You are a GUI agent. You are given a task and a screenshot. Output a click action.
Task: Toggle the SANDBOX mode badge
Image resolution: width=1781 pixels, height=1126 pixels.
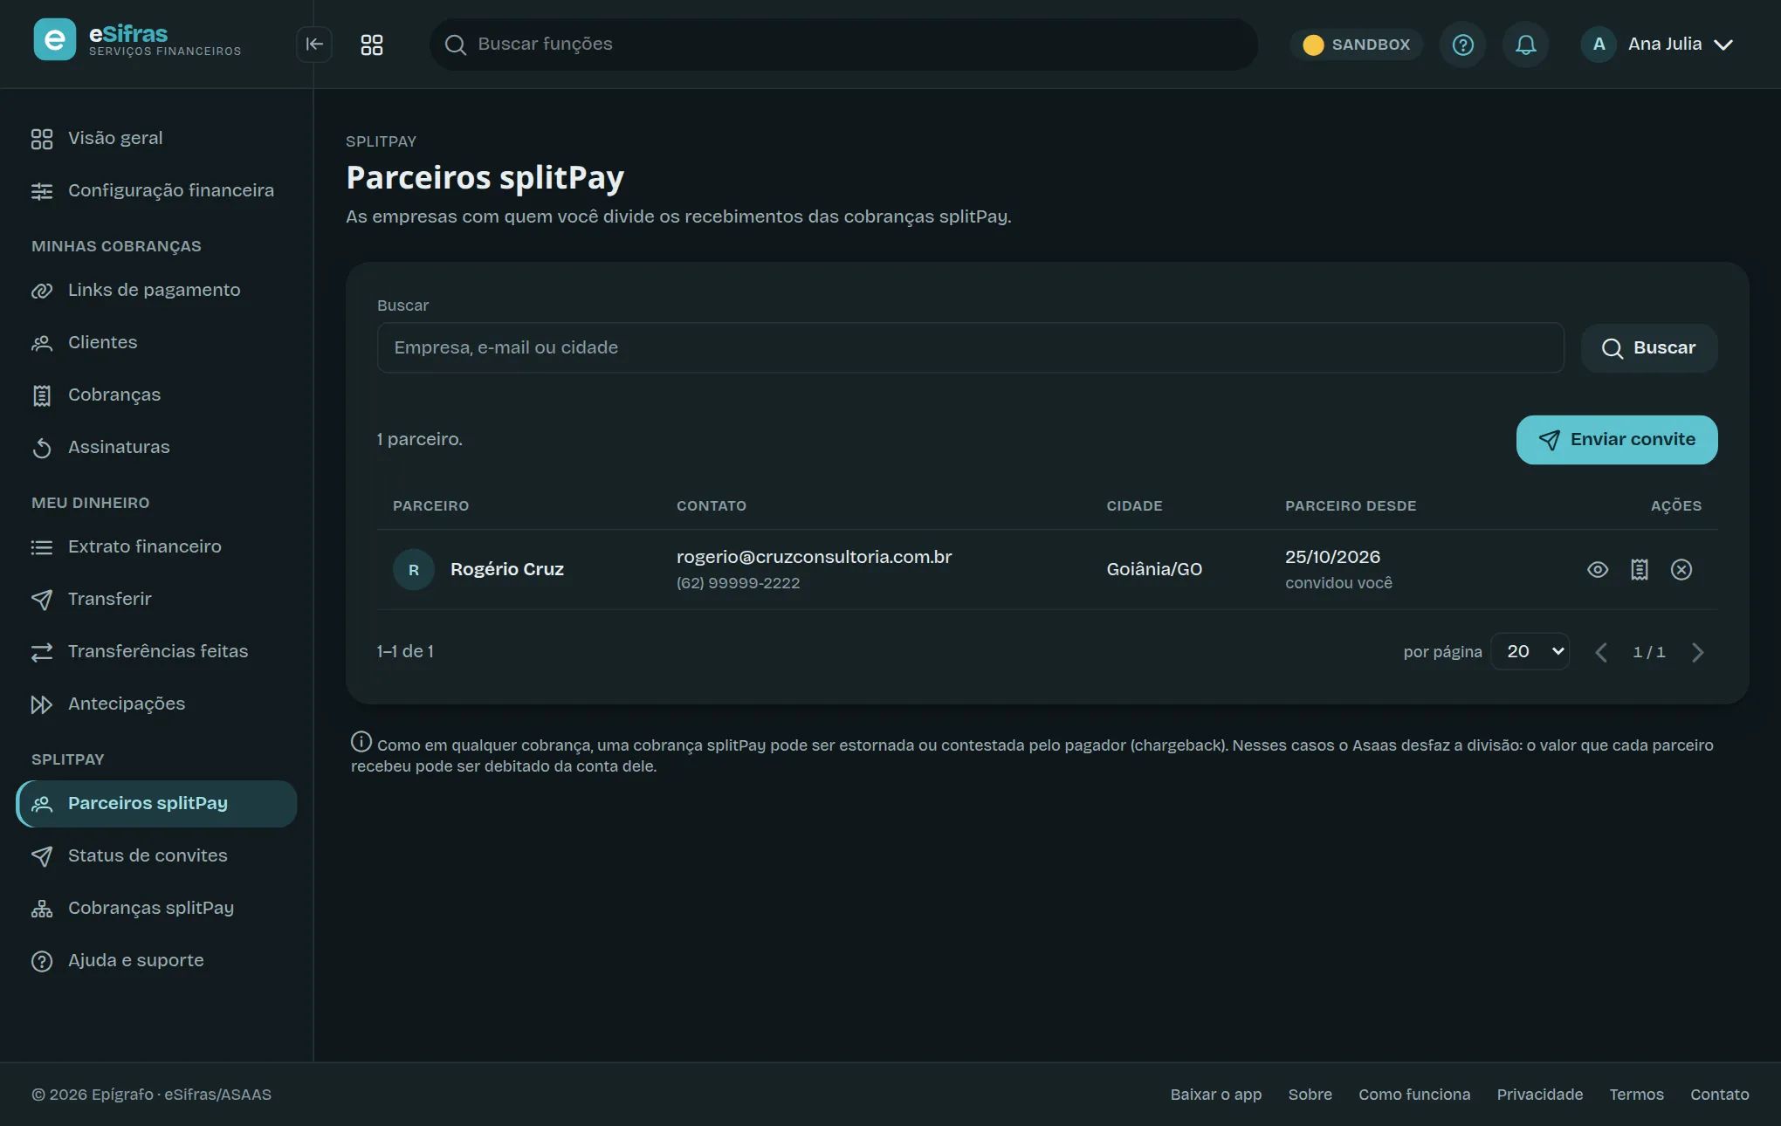point(1357,45)
